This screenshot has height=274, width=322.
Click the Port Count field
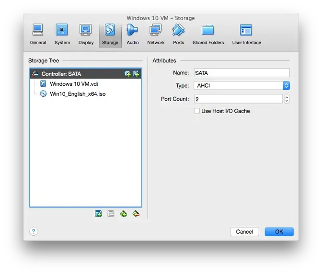(239, 99)
